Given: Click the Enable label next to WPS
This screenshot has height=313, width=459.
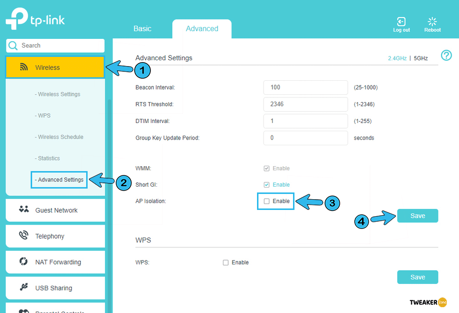Looking at the screenshot, I should (x=240, y=262).
